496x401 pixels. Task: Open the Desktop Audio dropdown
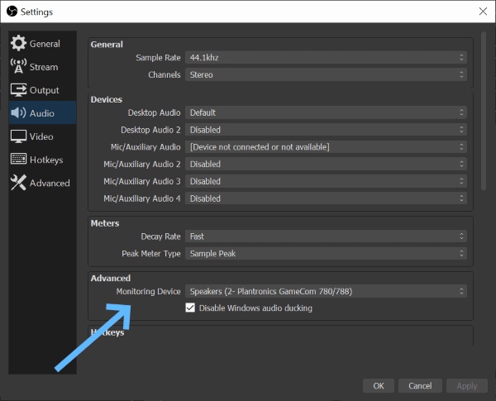[x=326, y=112]
